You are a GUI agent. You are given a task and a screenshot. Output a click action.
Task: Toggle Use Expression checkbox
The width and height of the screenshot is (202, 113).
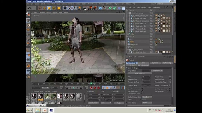pos(169,89)
